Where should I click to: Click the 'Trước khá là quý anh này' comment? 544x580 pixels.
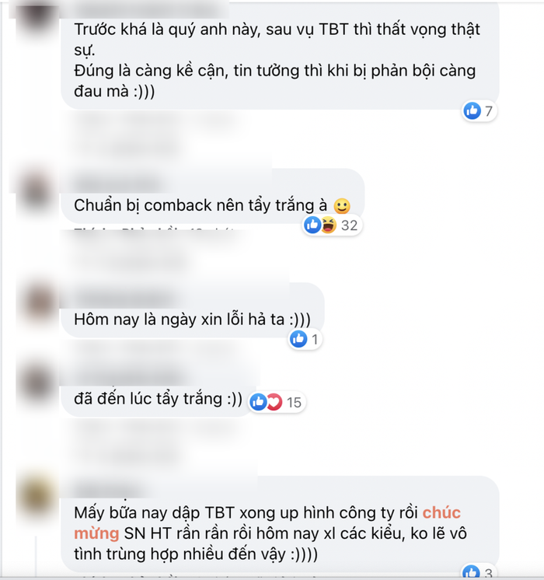[x=280, y=60]
